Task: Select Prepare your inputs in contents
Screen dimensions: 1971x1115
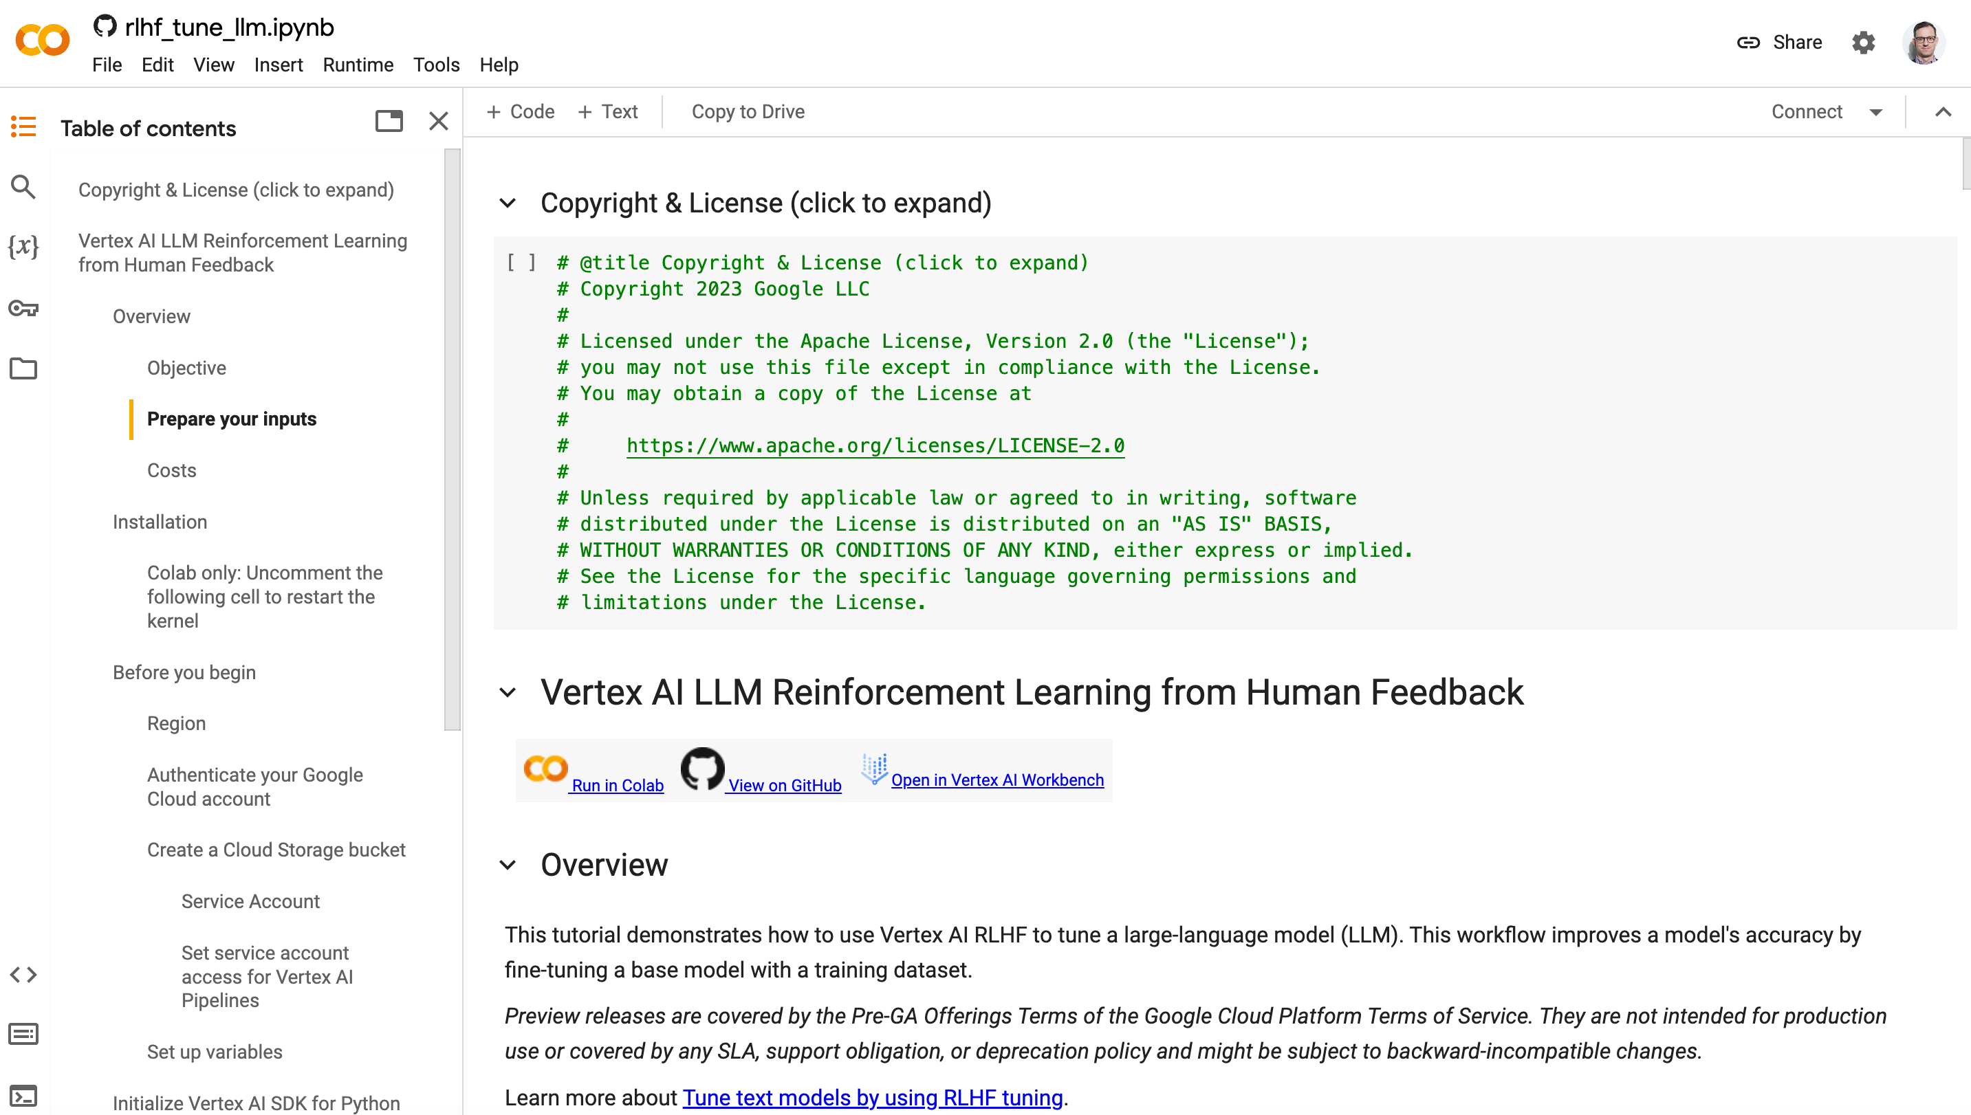Action: pos(231,419)
